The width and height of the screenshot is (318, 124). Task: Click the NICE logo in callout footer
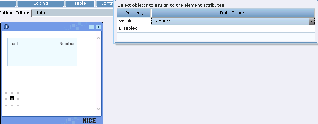tap(89, 121)
